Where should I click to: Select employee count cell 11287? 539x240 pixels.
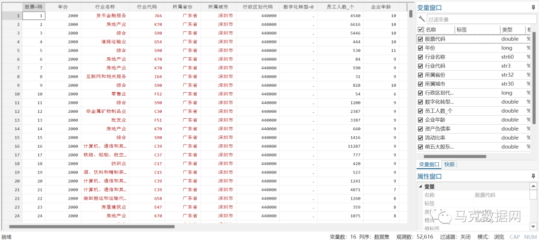click(x=340, y=147)
